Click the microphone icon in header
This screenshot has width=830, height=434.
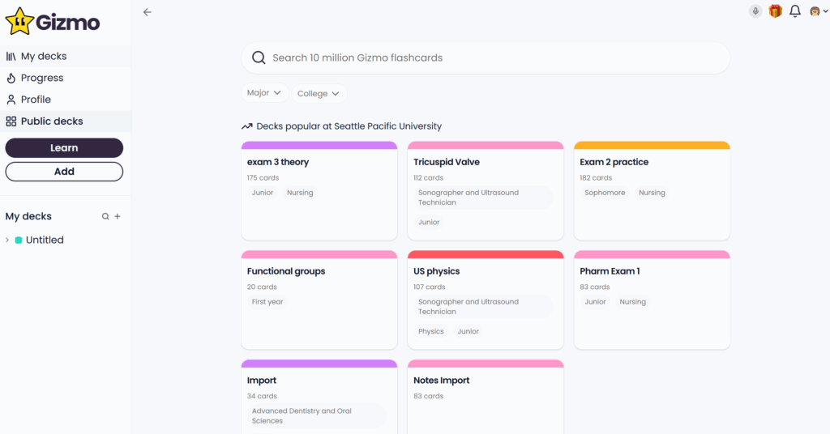(755, 11)
